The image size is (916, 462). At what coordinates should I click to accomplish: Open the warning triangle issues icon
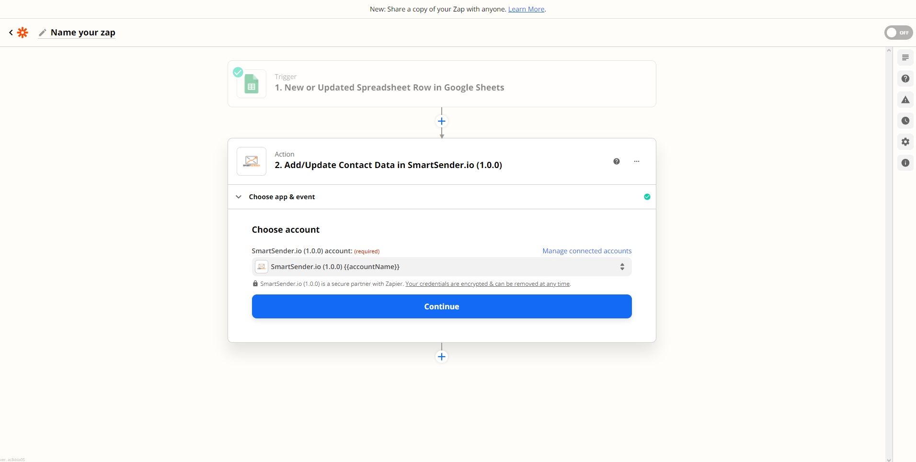point(905,100)
